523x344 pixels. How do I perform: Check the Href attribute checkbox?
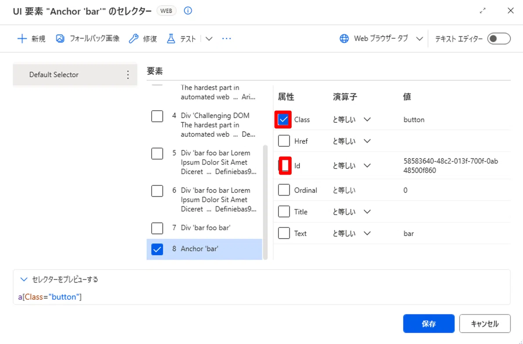[284, 141]
